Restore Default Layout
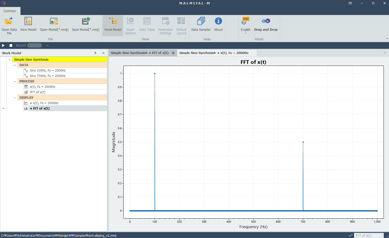The width and height of the screenshot is (389, 238). point(181,26)
